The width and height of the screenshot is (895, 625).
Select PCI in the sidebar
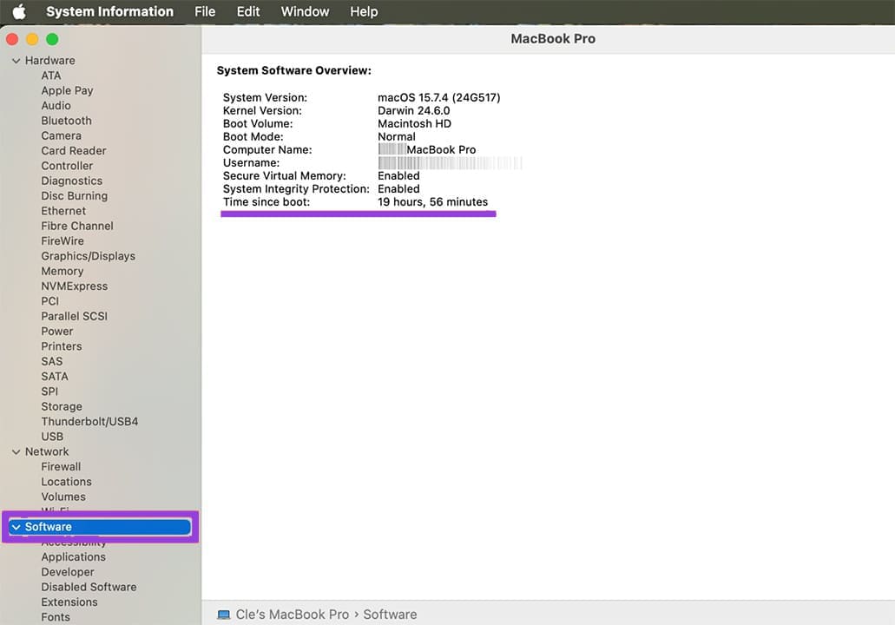click(49, 301)
